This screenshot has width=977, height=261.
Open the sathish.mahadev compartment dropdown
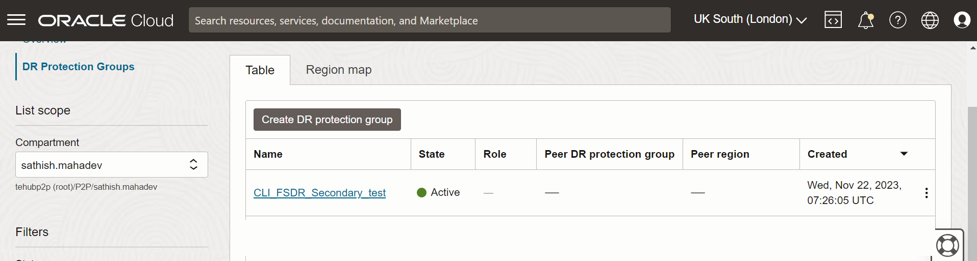point(111,165)
